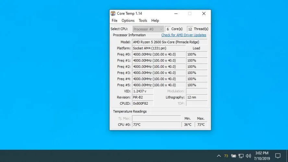Click the Freq #0 frequency value field
This screenshot has height=162, width=288.
[x=159, y=54]
